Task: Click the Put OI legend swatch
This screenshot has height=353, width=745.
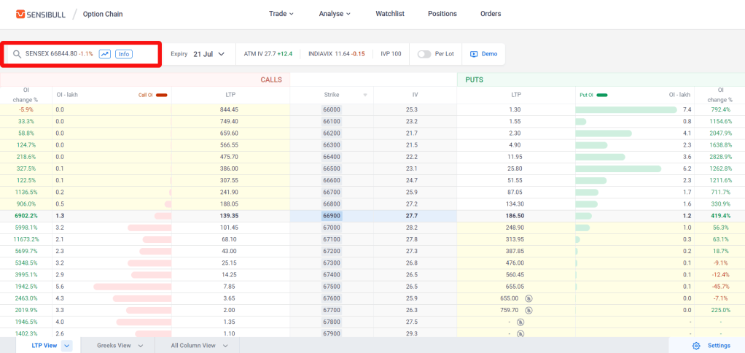Action: click(x=602, y=95)
